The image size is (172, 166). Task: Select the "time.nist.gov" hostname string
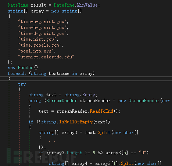(x=37, y=39)
